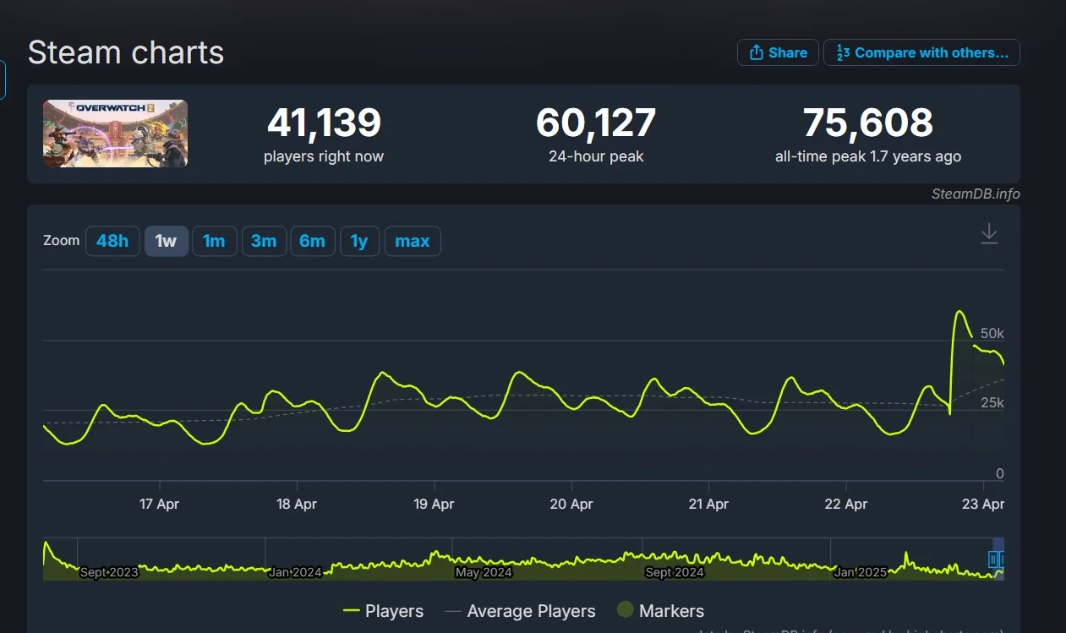1066x633 pixels.
Task: Select the 1m zoom range
Action: click(x=214, y=241)
